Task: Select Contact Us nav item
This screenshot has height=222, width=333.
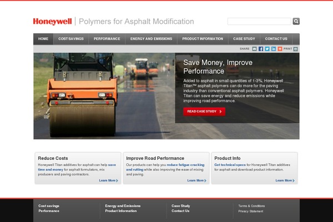Action: tap(276, 39)
